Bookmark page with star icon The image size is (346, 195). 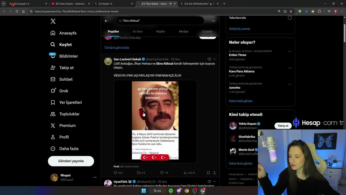point(291,11)
